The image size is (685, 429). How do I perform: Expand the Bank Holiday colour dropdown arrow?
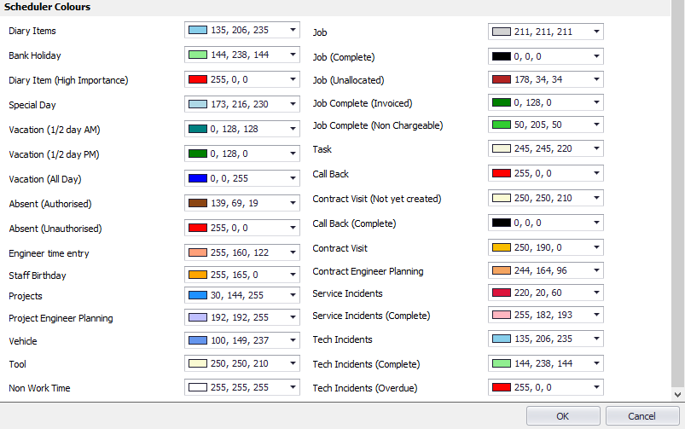[x=293, y=55]
